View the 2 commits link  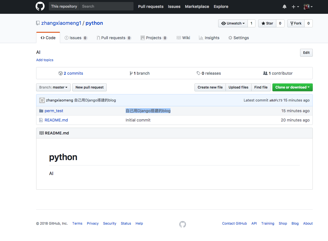pos(71,73)
